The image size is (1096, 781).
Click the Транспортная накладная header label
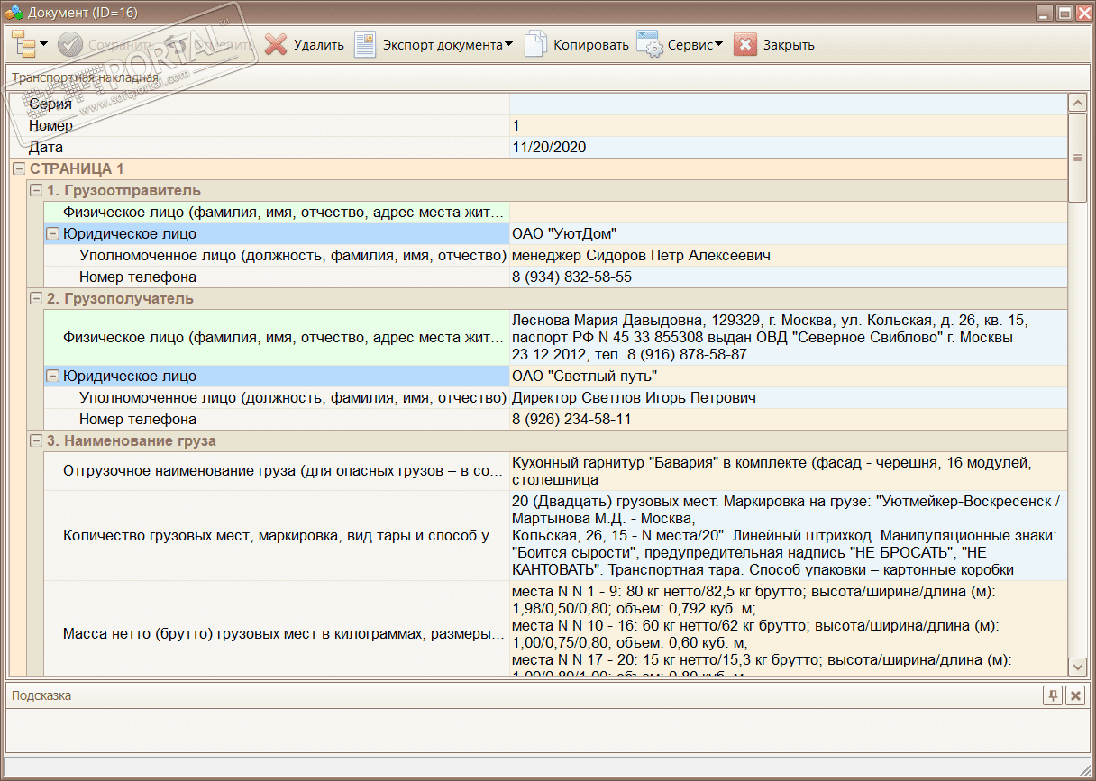point(85,77)
